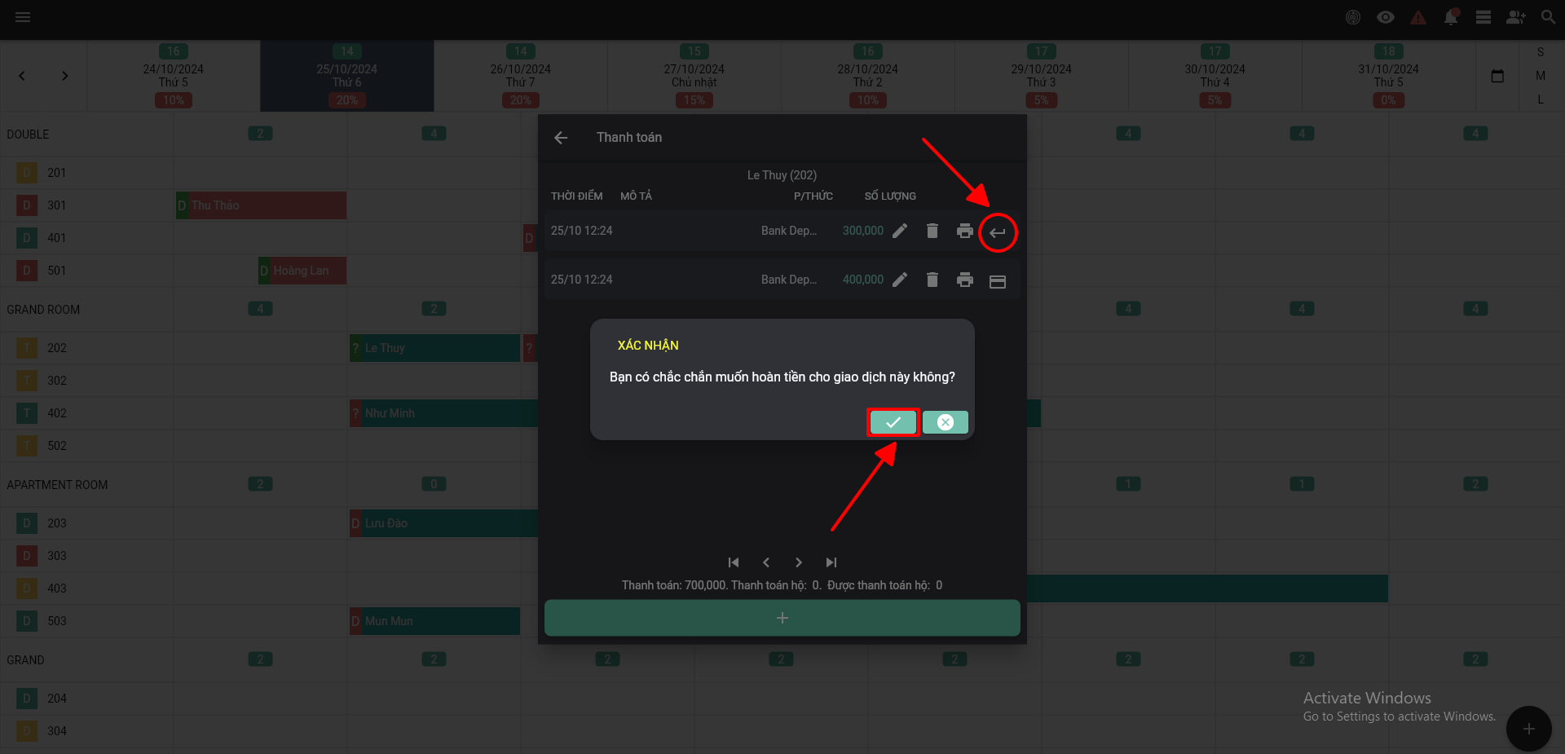Image resolution: width=1565 pixels, height=754 pixels.
Task: Go to previous page of payments
Action: [x=766, y=562]
